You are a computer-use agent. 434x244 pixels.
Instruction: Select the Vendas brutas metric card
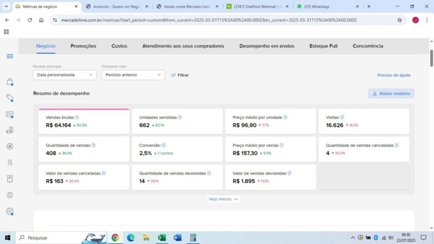coord(84,121)
